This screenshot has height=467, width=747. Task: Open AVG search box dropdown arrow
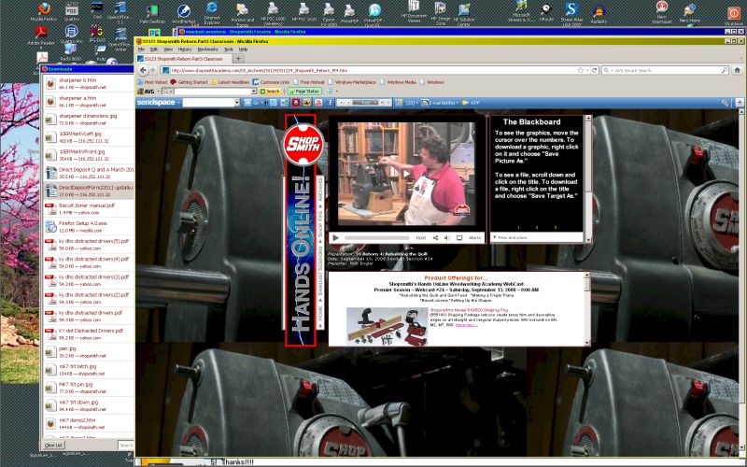(253, 91)
